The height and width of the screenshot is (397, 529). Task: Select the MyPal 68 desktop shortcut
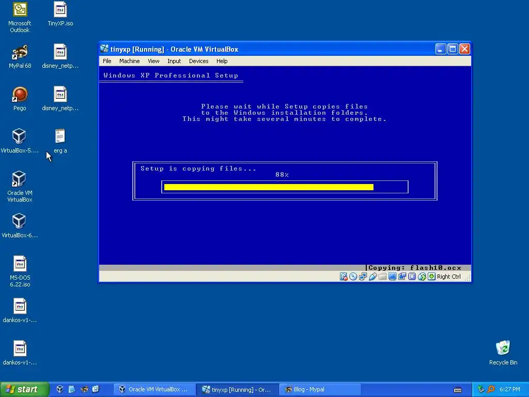pyautogui.click(x=20, y=57)
